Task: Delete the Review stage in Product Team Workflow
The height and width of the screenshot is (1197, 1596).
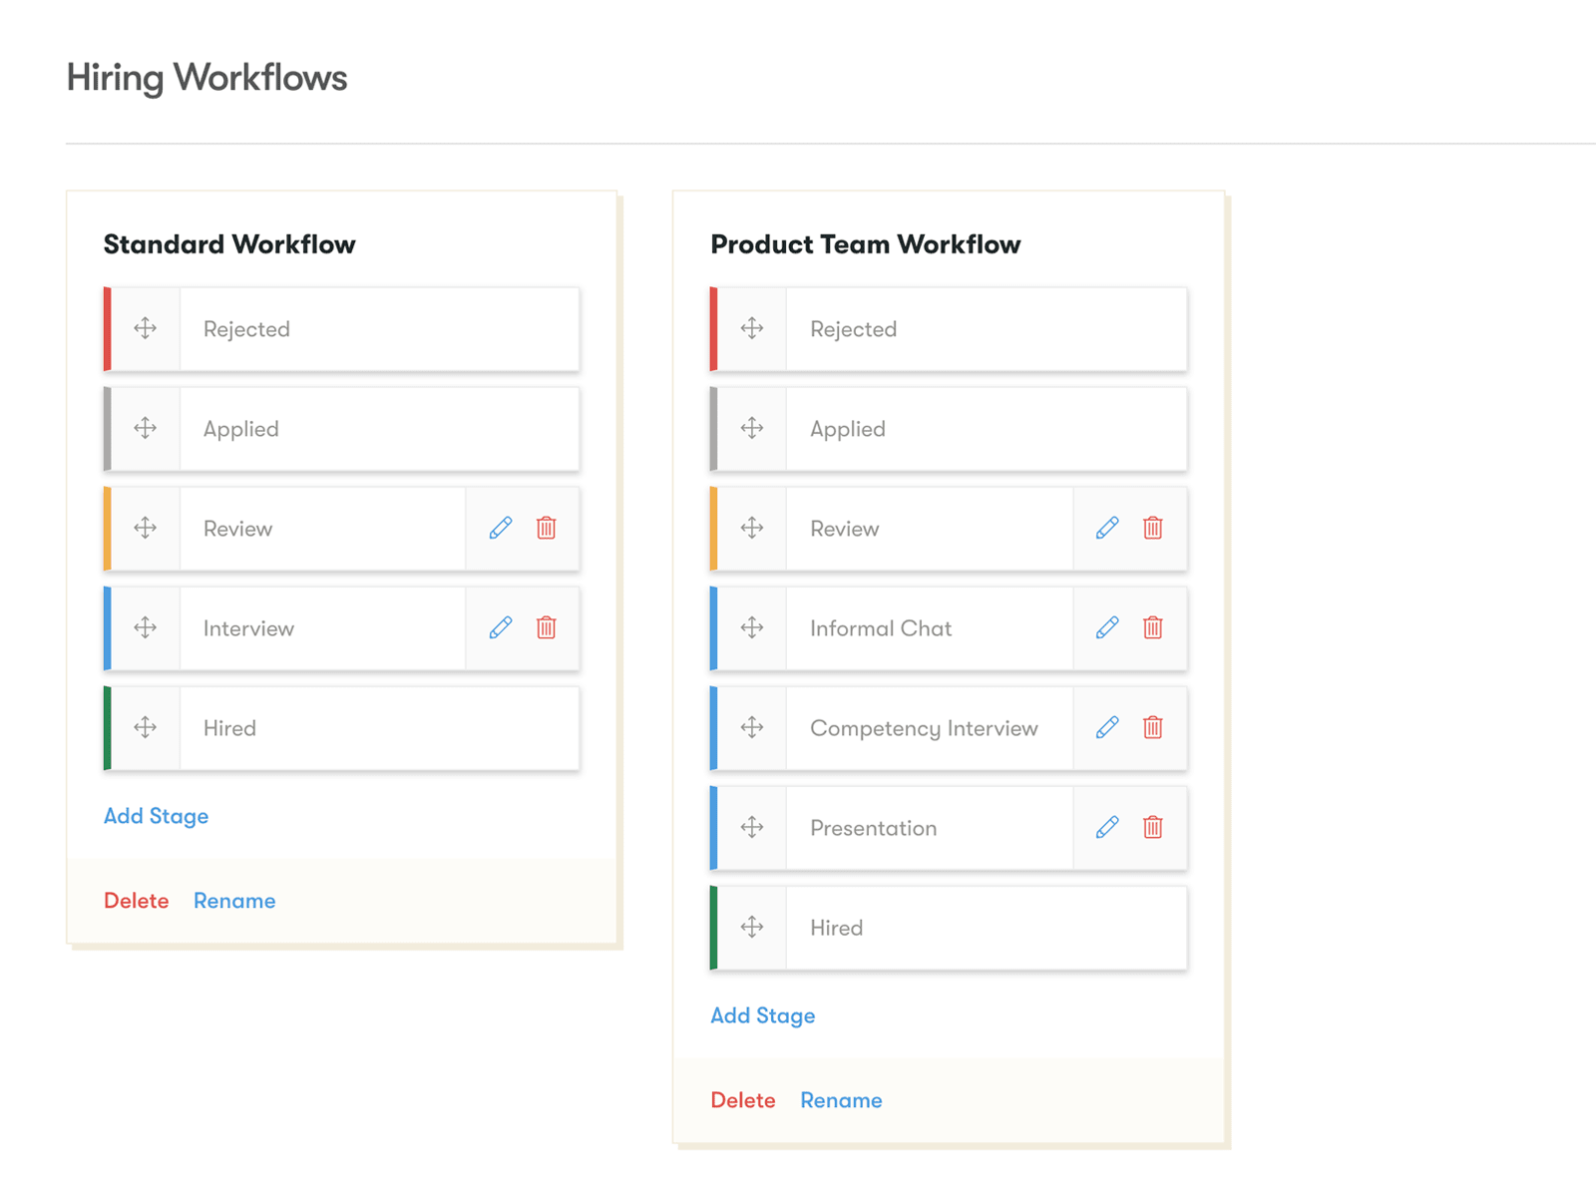Action: click(x=1153, y=528)
